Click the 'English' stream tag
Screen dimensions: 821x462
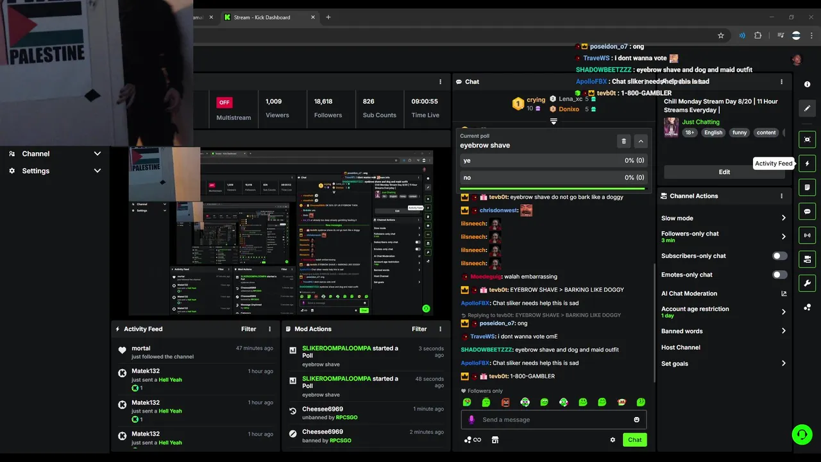pyautogui.click(x=713, y=133)
